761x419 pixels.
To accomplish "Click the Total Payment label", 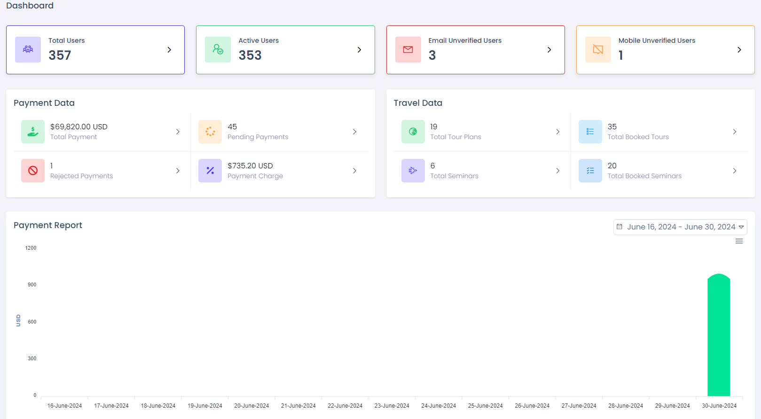I will 73,137.
